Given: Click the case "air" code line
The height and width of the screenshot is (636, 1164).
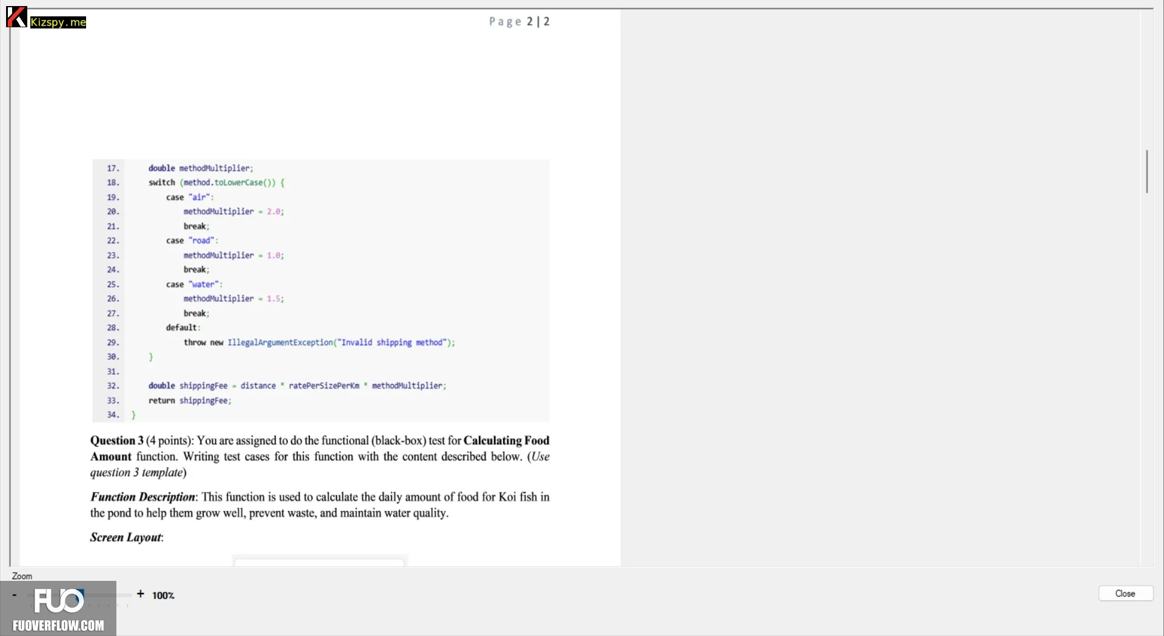Looking at the screenshot, I should click(190, 197).
